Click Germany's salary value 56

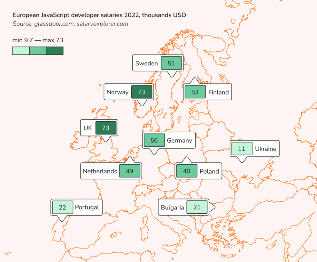coord(154,141)
